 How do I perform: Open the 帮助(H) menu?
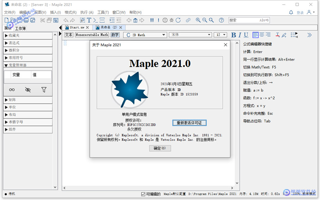[135, 12]
